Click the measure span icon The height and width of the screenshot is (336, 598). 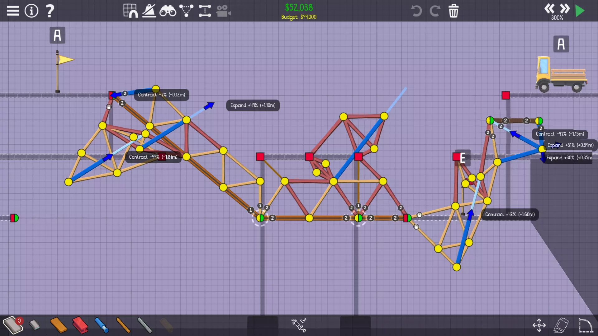[205, 11]
